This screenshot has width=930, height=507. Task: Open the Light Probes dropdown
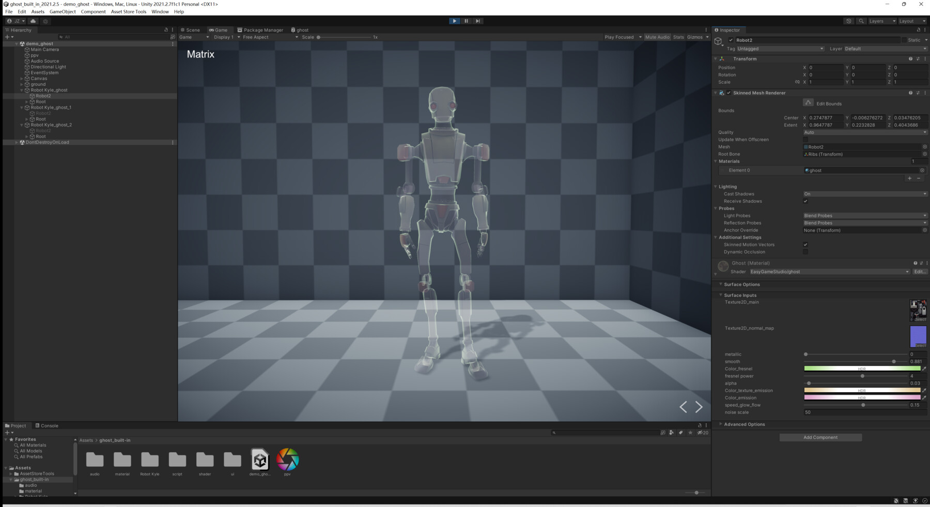coord(864,216)
